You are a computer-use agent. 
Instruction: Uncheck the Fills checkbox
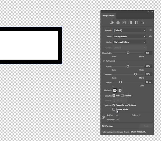click(x=114, y=96)
